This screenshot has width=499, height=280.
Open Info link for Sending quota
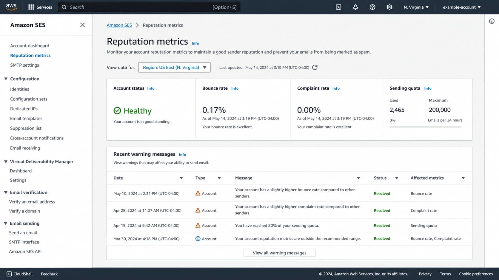428,88
